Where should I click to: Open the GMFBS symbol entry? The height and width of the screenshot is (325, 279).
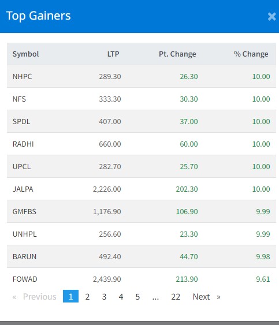(24, 212)
